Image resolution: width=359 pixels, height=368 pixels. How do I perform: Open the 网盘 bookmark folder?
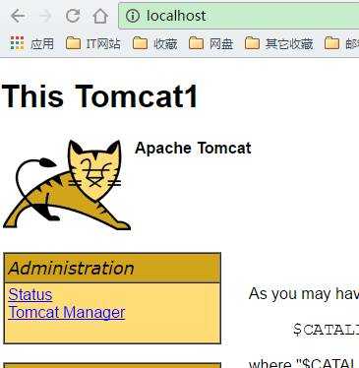[x=210, y=43]
